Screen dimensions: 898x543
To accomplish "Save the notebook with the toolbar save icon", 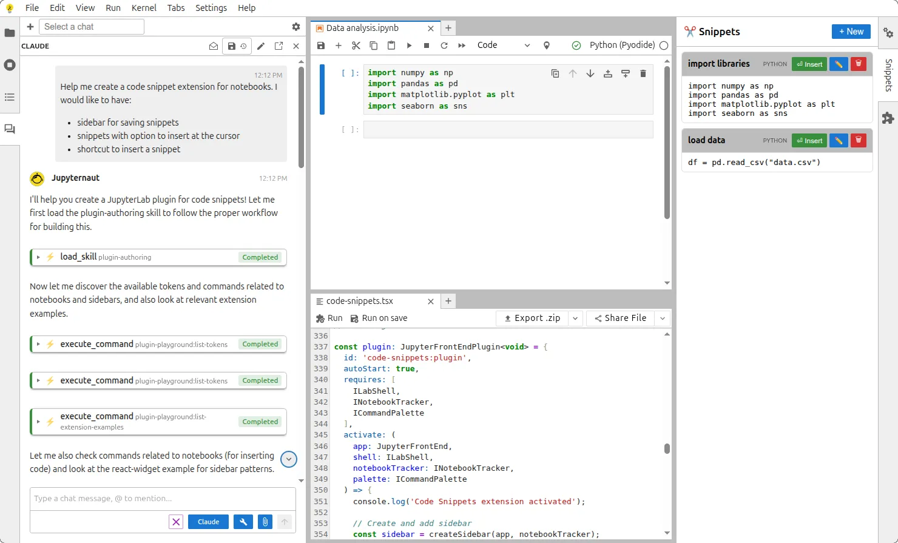I will tap(321, 46).
